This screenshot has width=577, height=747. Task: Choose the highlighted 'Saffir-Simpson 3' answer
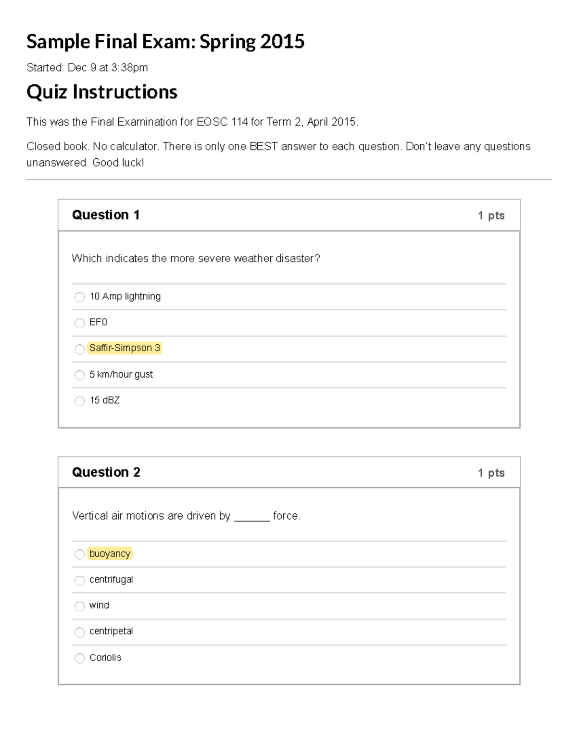80,349
